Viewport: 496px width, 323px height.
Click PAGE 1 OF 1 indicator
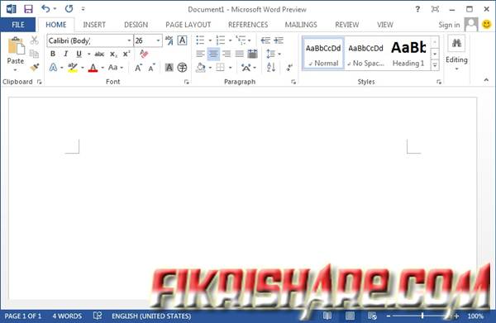click(x=23, y=316)
